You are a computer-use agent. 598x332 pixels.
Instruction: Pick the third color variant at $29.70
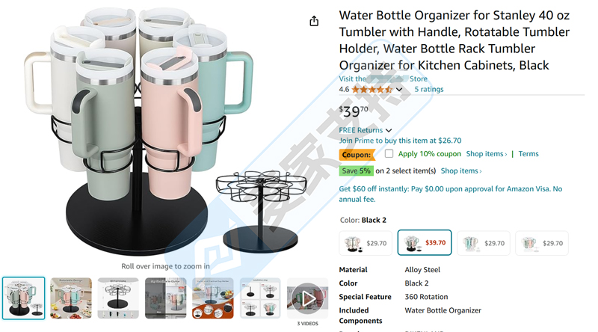[x=483, y=243]
